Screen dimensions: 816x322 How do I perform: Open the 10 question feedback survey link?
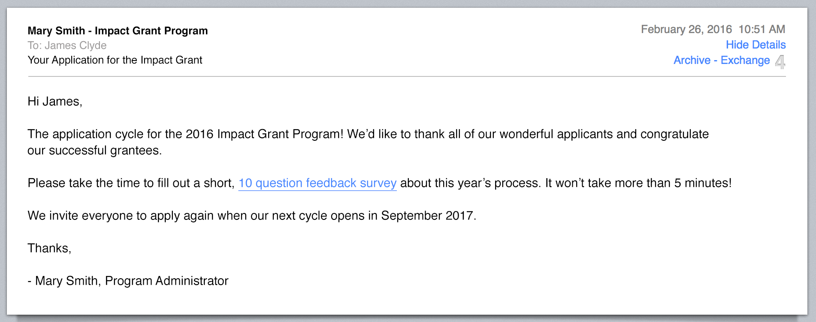pyautogui.click(x=317, y=183)
